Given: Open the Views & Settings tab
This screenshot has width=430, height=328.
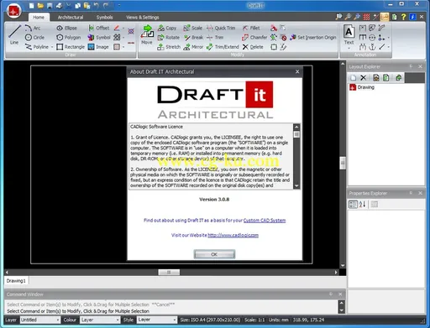Looking at the screenshot, I should pos(142,18).
